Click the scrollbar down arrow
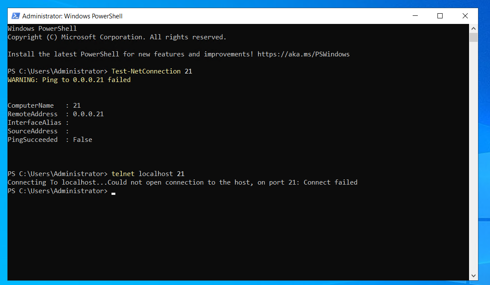Viewport: 490px width, 285px height. (x=473, y=276)
